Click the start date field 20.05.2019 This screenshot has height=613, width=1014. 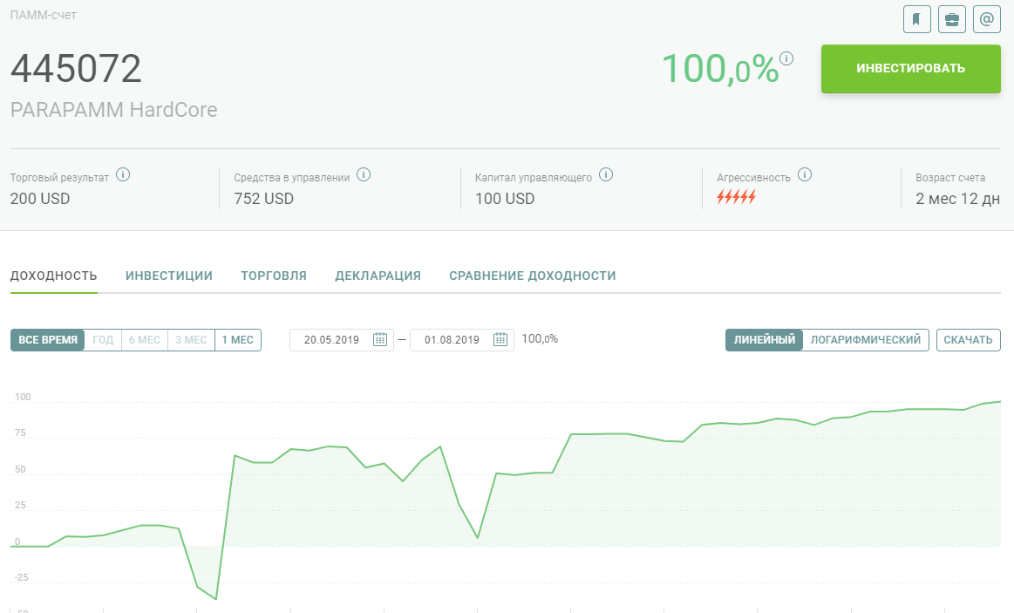[x=342, y=340]
